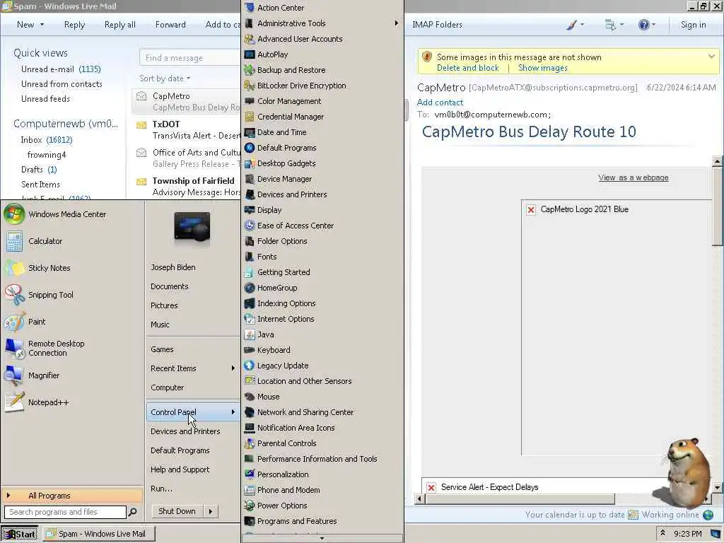
Task: Click the Default Programs globe icon in Control Panel list
Action: 250,148
